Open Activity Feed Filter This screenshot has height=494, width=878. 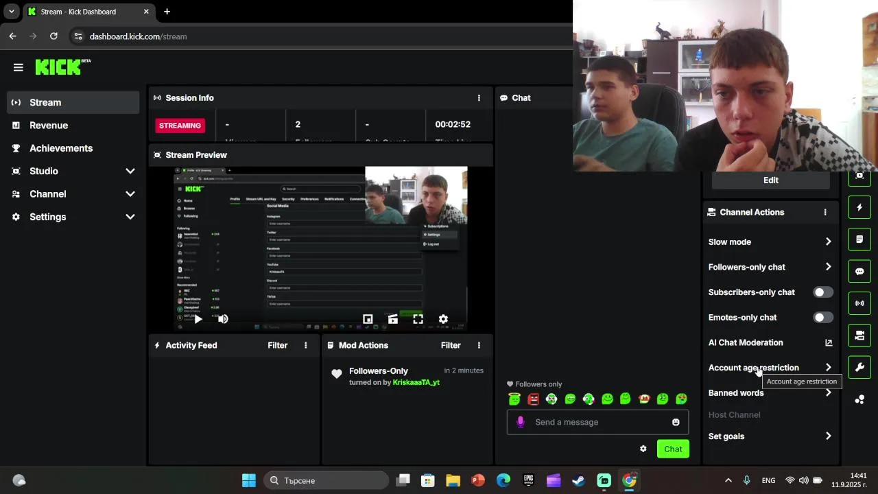(x=278, y=345)
